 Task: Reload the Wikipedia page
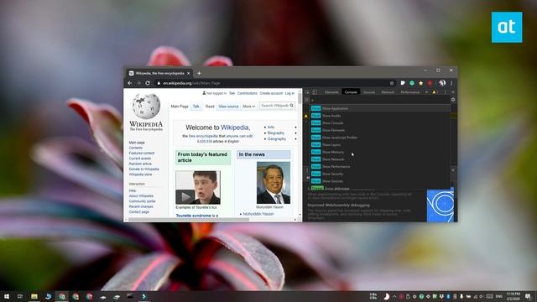coord(148,83)
